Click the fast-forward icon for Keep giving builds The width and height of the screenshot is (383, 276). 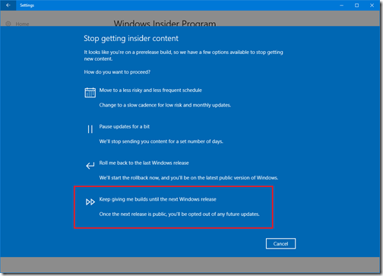point(90,202)
